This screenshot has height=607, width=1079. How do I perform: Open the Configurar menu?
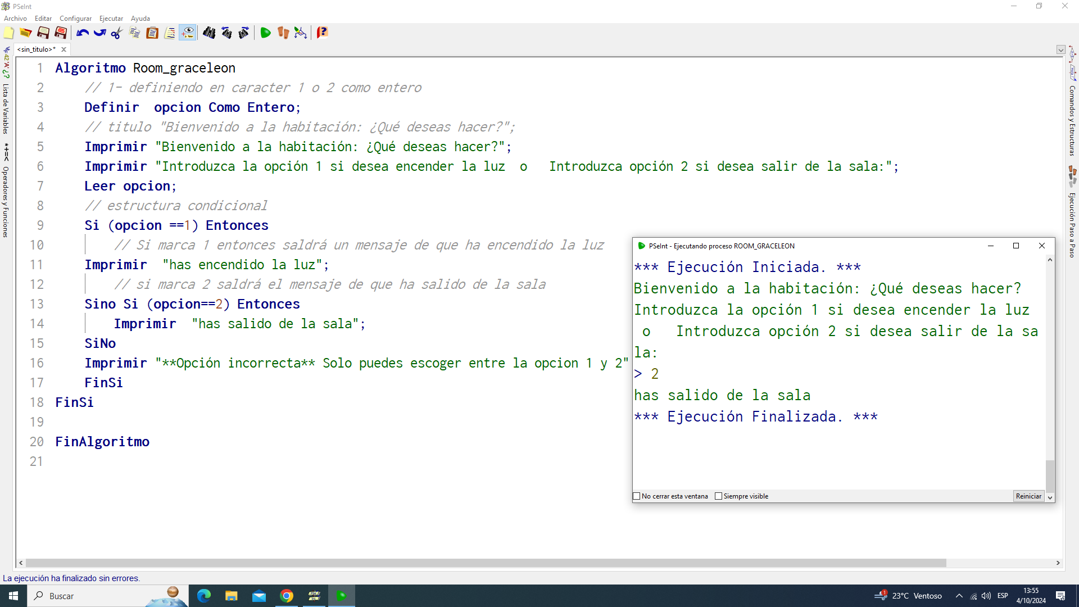point(75,19)
